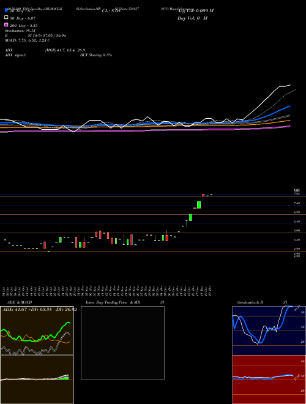Click the 6.49 price axis label
Viewport: 306px width, 404px height.
[x=297, y=222]
